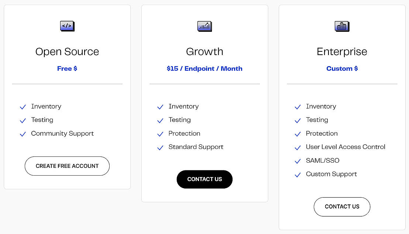This screenshot has width=409, height=234.
Task: Click the checkmark next to SAML/SSO
Action: point(298,161)
